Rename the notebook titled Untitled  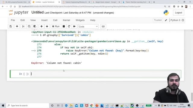pos(37,12)
